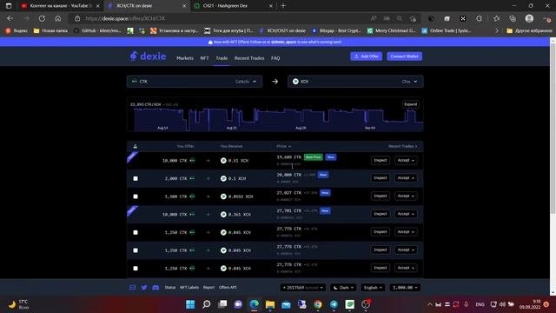Expand Accept menu for 1,500 CTK offer
The width and height of the screenshot is (556, 313).
406,196
